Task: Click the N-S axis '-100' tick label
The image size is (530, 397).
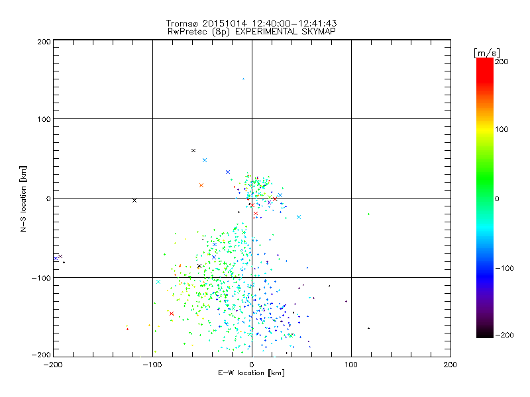Action: pyautogui.click(x=41, y=278)
